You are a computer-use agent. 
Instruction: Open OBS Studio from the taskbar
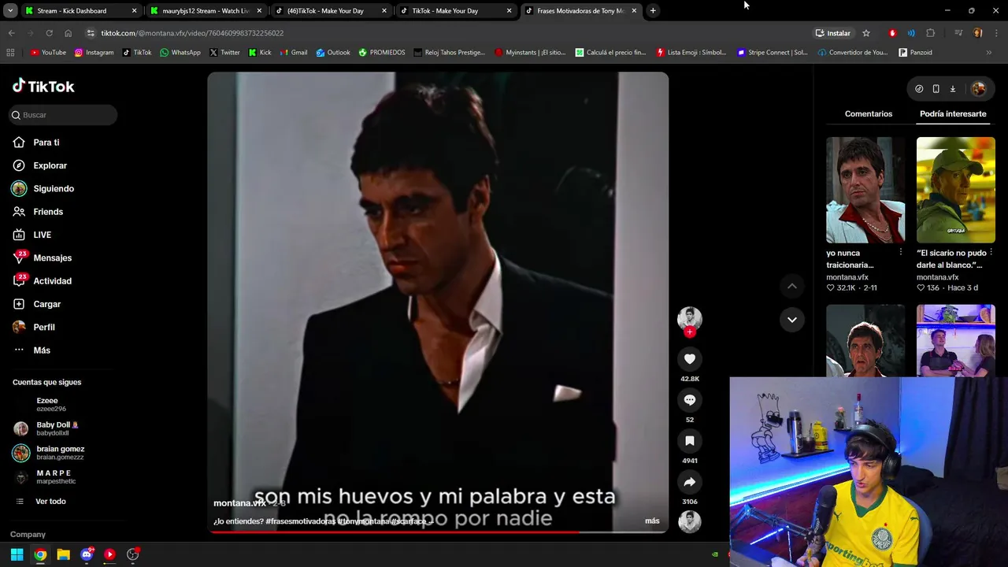point(132,554)
